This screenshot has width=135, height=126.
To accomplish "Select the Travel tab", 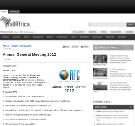I will (x=104, y=32).
